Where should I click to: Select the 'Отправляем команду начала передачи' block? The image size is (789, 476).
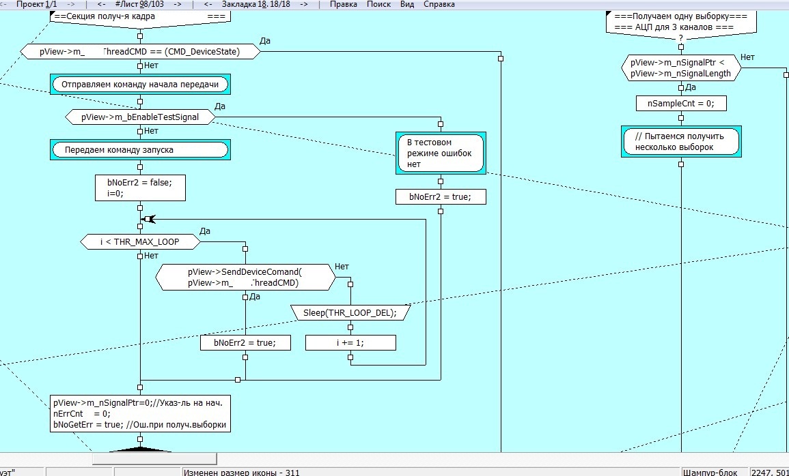point(140,85)
